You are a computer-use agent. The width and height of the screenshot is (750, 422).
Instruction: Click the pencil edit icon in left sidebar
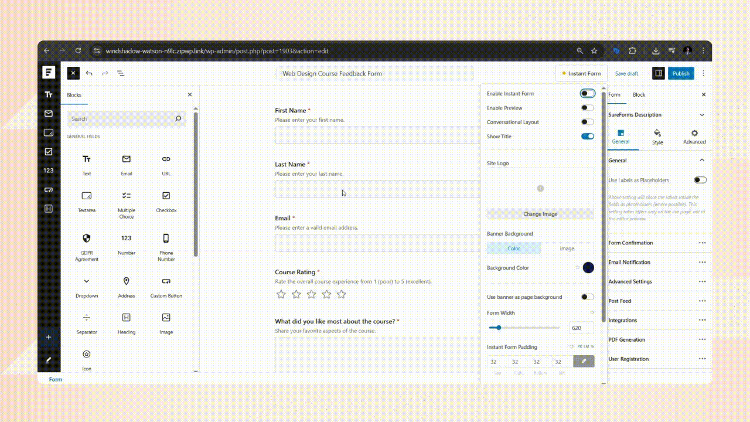tap(49, 359)
